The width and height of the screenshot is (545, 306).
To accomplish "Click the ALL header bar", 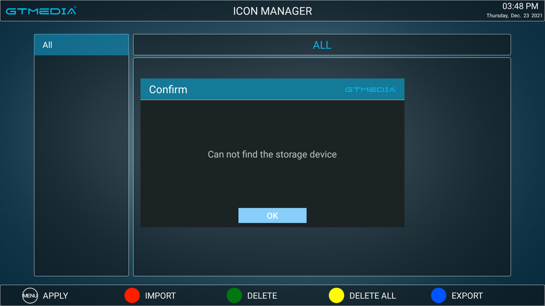I will [322, 45].
